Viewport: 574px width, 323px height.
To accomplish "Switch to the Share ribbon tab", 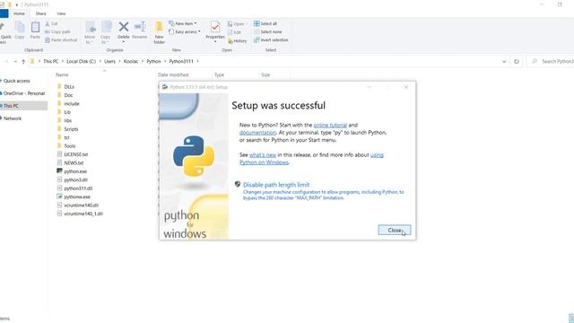I will click(x=40, y=13).
